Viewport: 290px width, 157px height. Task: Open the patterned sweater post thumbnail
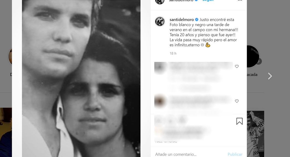click(256, 134)
